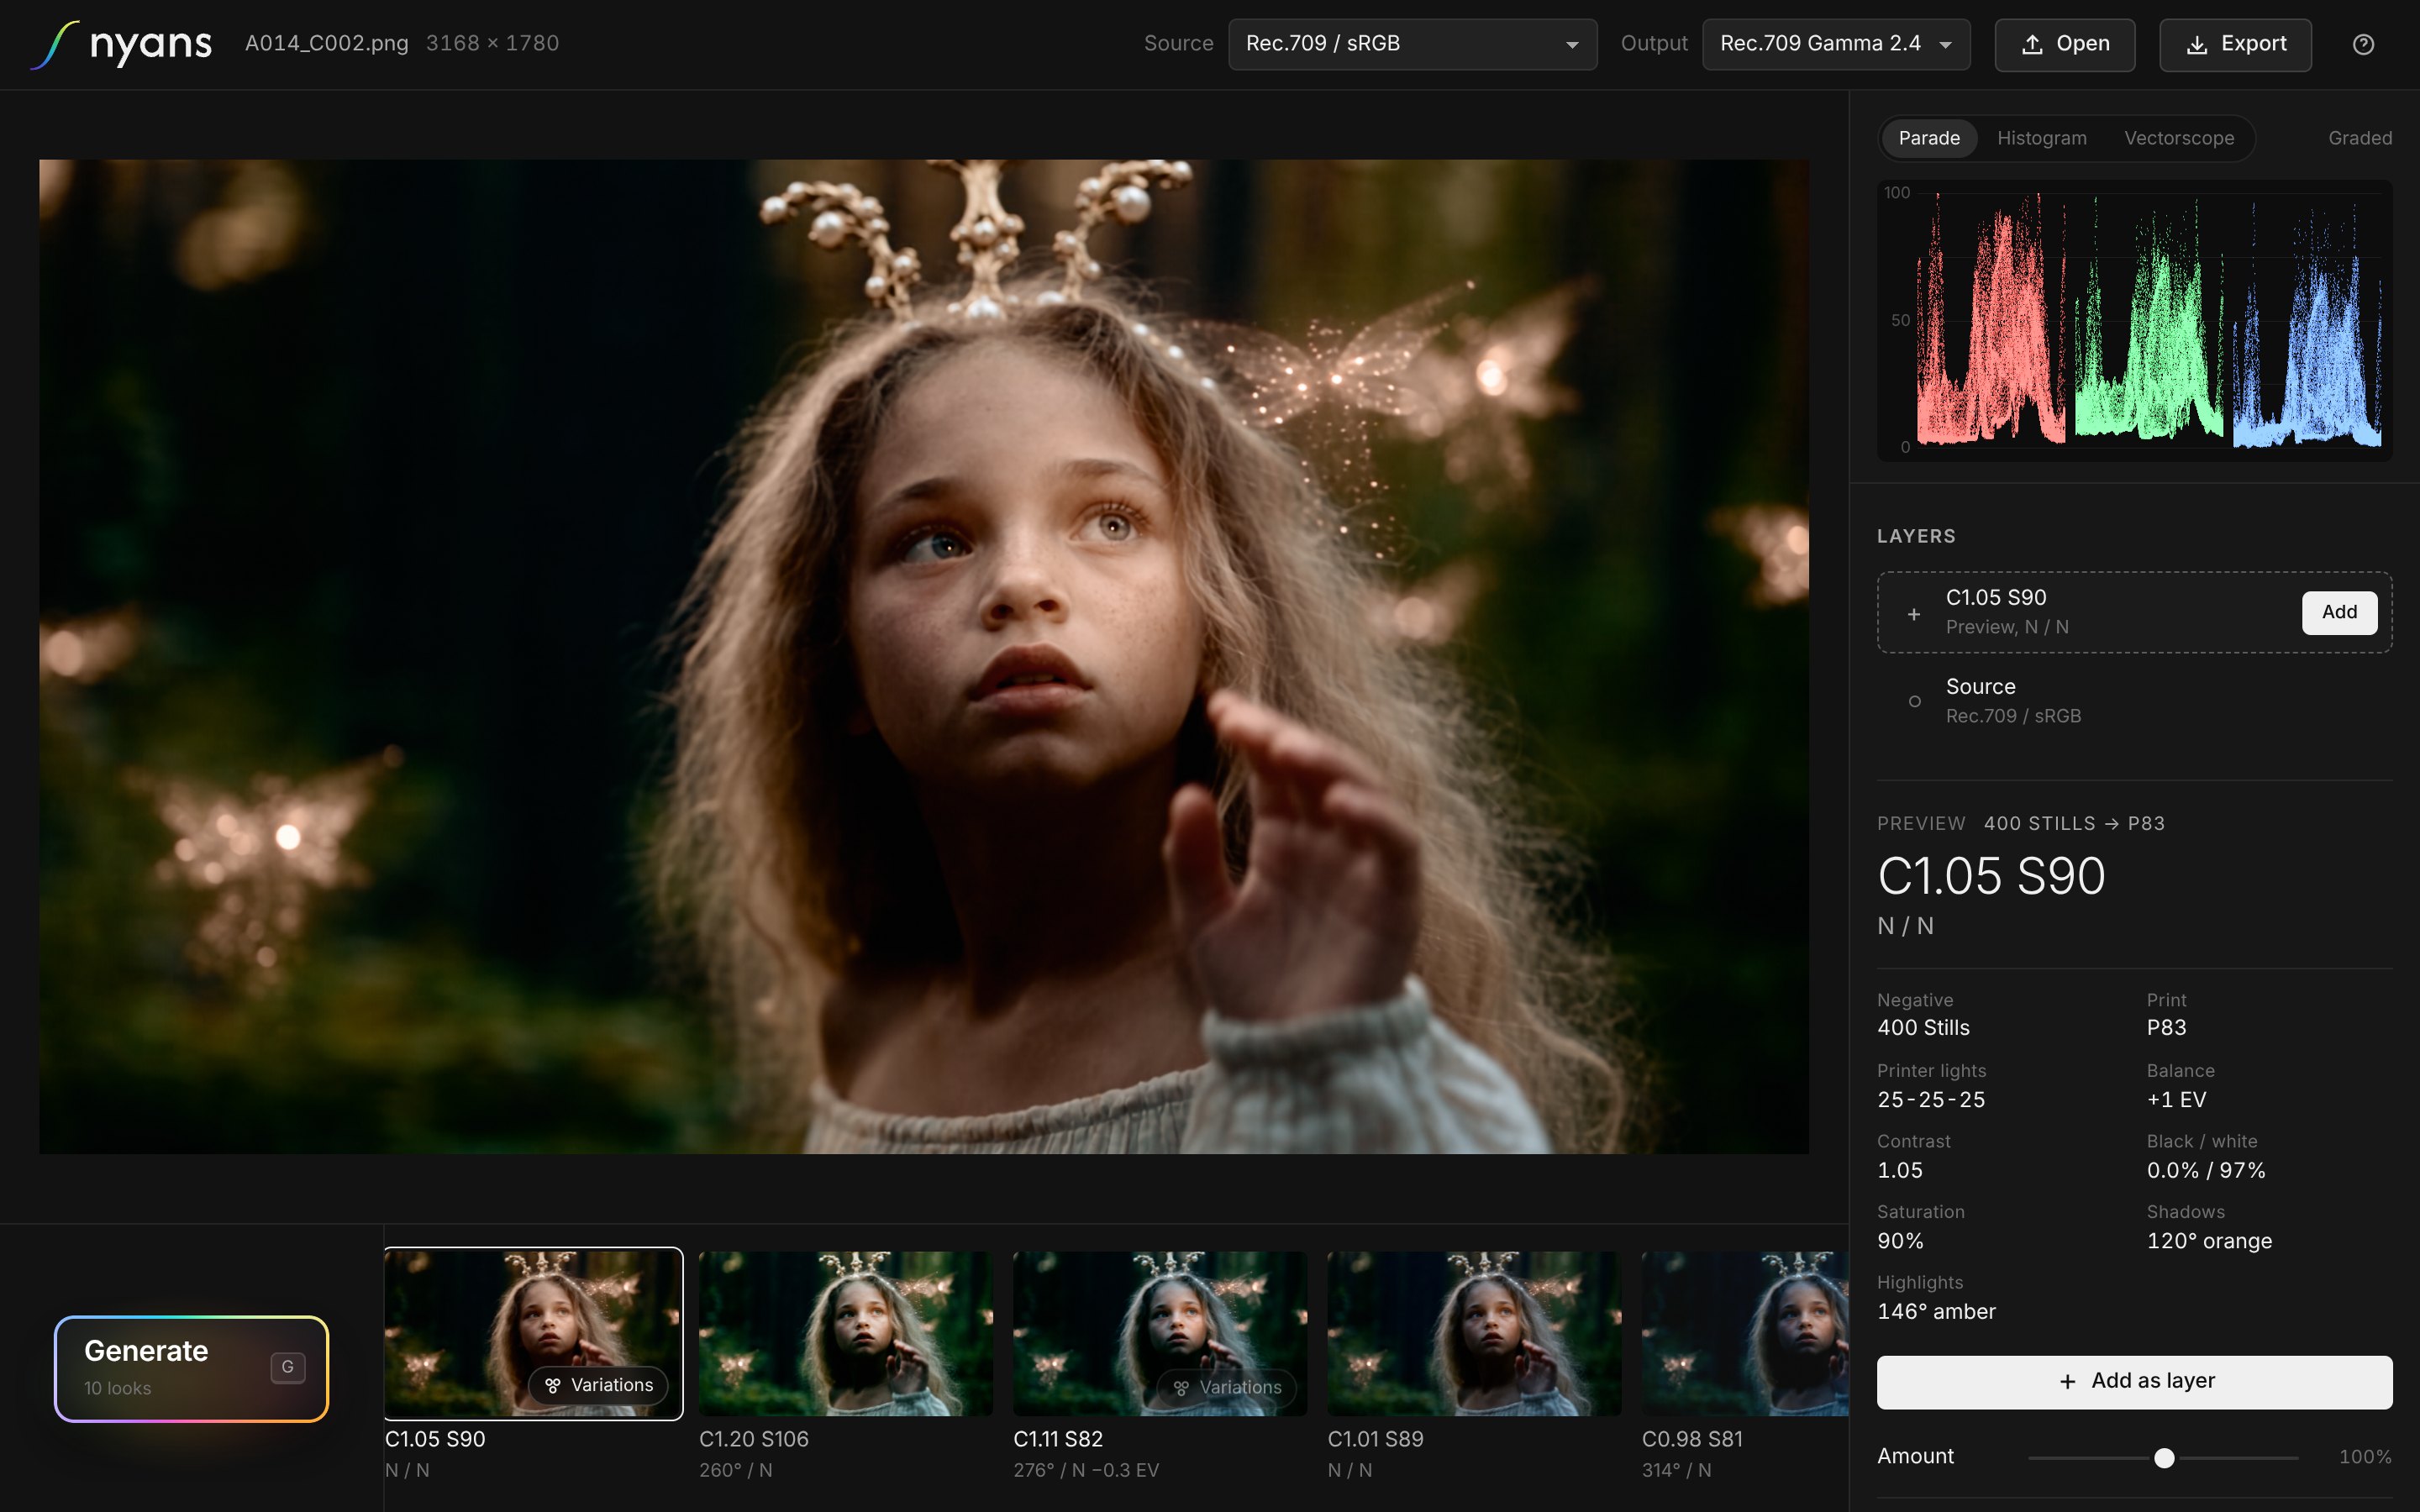Select the C1.01 S89 look thumbnail
The image size is (2420, 1512).
click(x=1474, y=1333)
